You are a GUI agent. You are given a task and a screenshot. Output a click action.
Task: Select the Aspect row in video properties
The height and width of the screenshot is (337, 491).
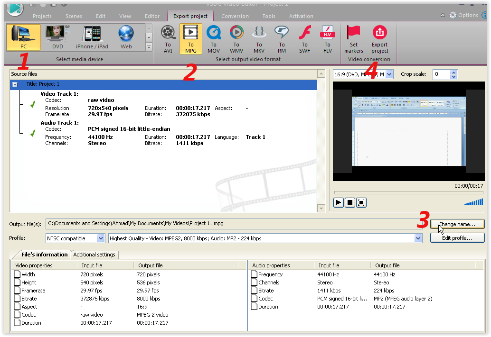129,307
